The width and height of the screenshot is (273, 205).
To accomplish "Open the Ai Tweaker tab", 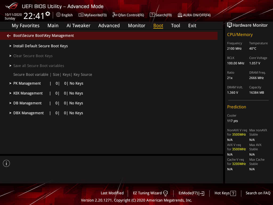I will point(78,26).
